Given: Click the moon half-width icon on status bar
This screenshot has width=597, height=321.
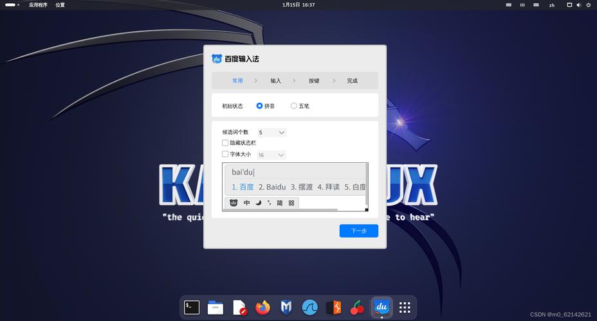Looking at the screenshot, I should [x=259, y=203].
